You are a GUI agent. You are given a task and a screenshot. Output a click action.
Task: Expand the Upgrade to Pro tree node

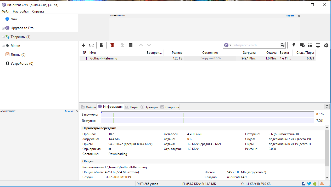tap(3, 28)
